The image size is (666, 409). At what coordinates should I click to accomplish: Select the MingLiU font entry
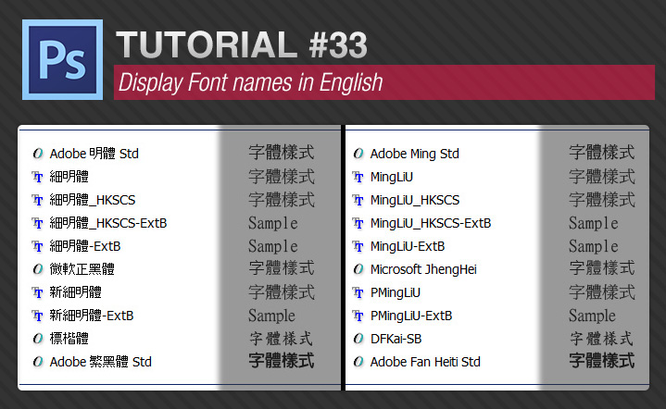[392, 177]
